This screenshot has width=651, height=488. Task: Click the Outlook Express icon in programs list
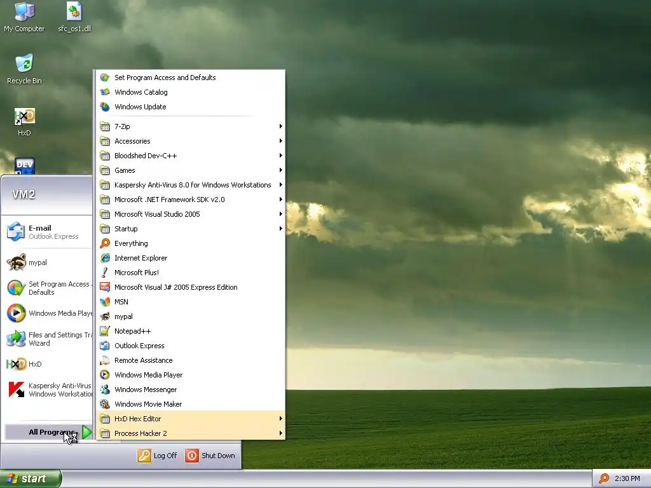pos(105,346)
